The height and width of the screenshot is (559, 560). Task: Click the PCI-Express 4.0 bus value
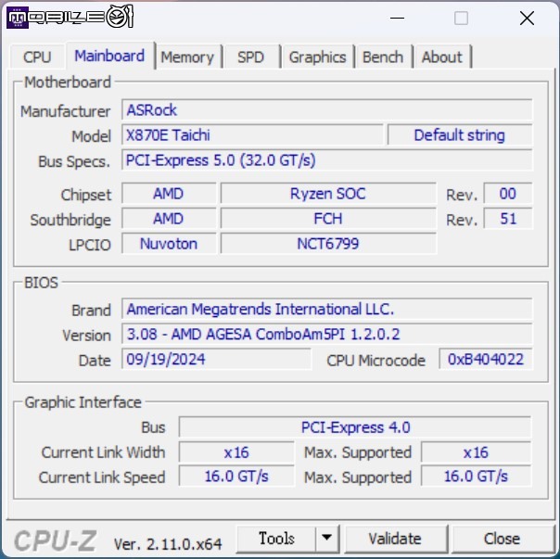355,427
